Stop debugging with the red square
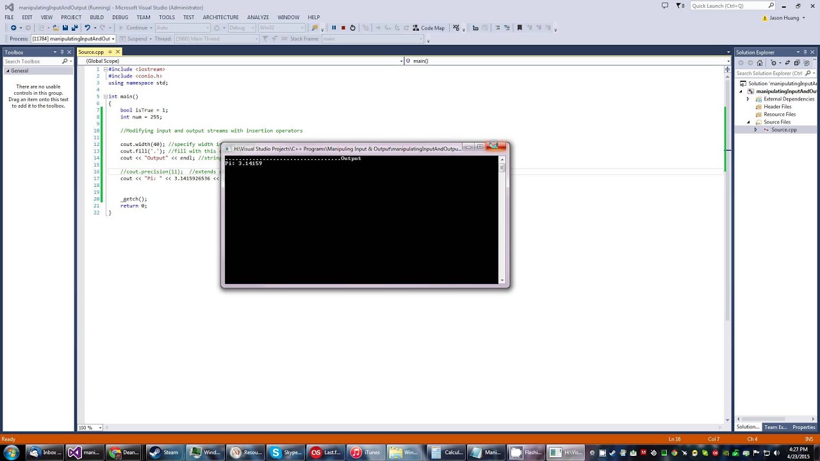 click(343, 28)
